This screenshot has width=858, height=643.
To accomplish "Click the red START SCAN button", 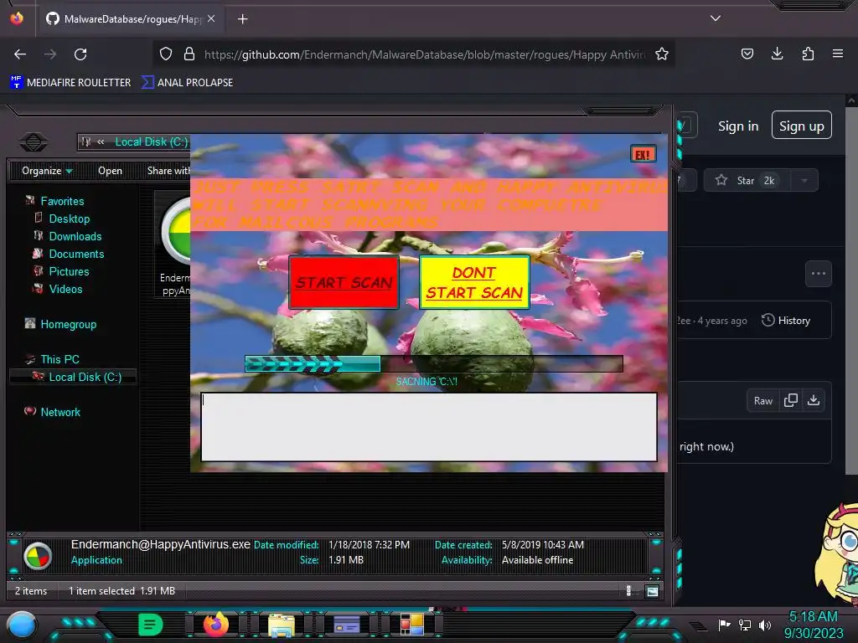I will pos(344,282).
